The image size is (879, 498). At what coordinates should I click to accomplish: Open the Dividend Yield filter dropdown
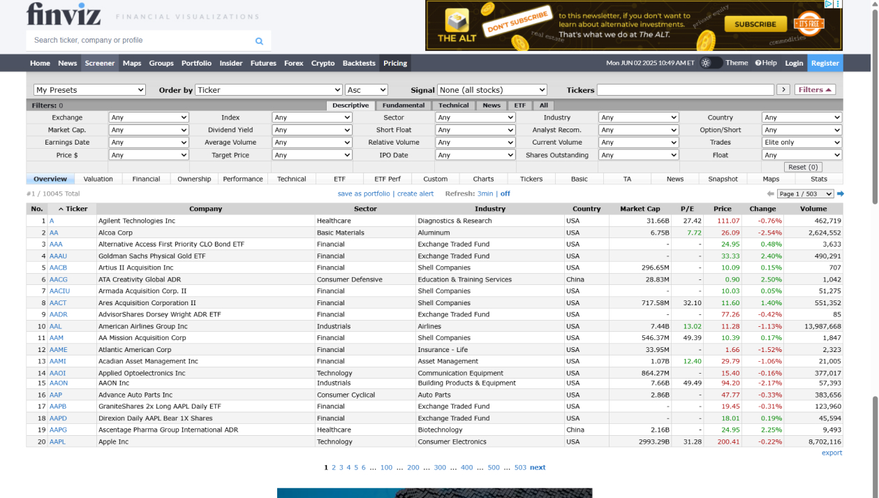pos(312,130)
